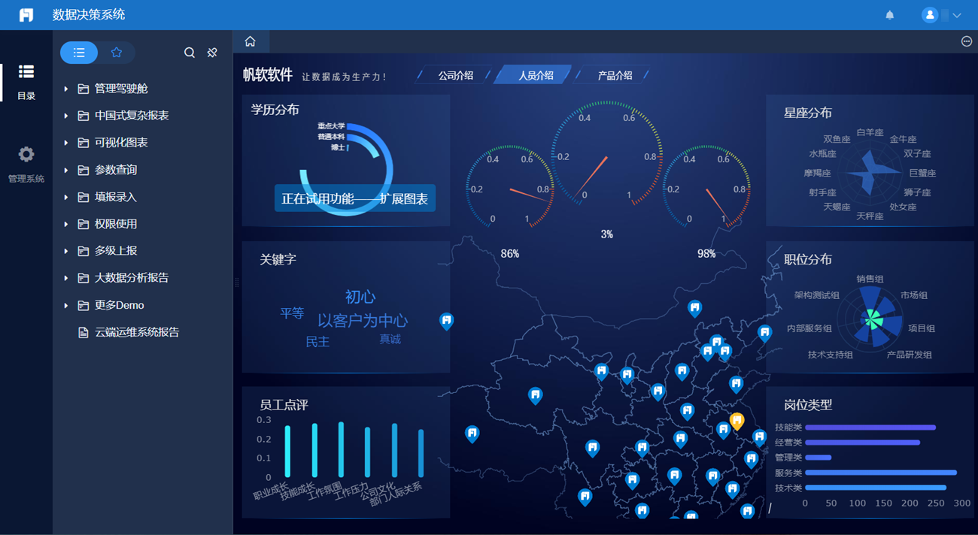
Task: Expand the 权限使用 folder arrow
Action: tap(66, 224)
